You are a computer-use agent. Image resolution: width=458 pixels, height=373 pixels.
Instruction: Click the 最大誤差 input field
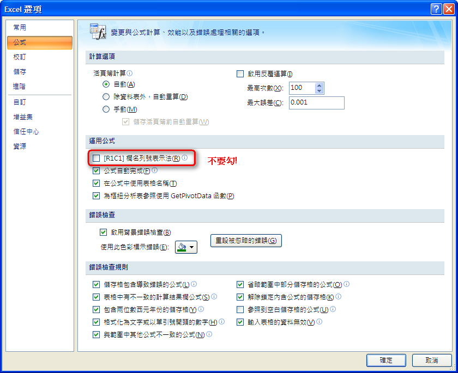coord(317,103)
